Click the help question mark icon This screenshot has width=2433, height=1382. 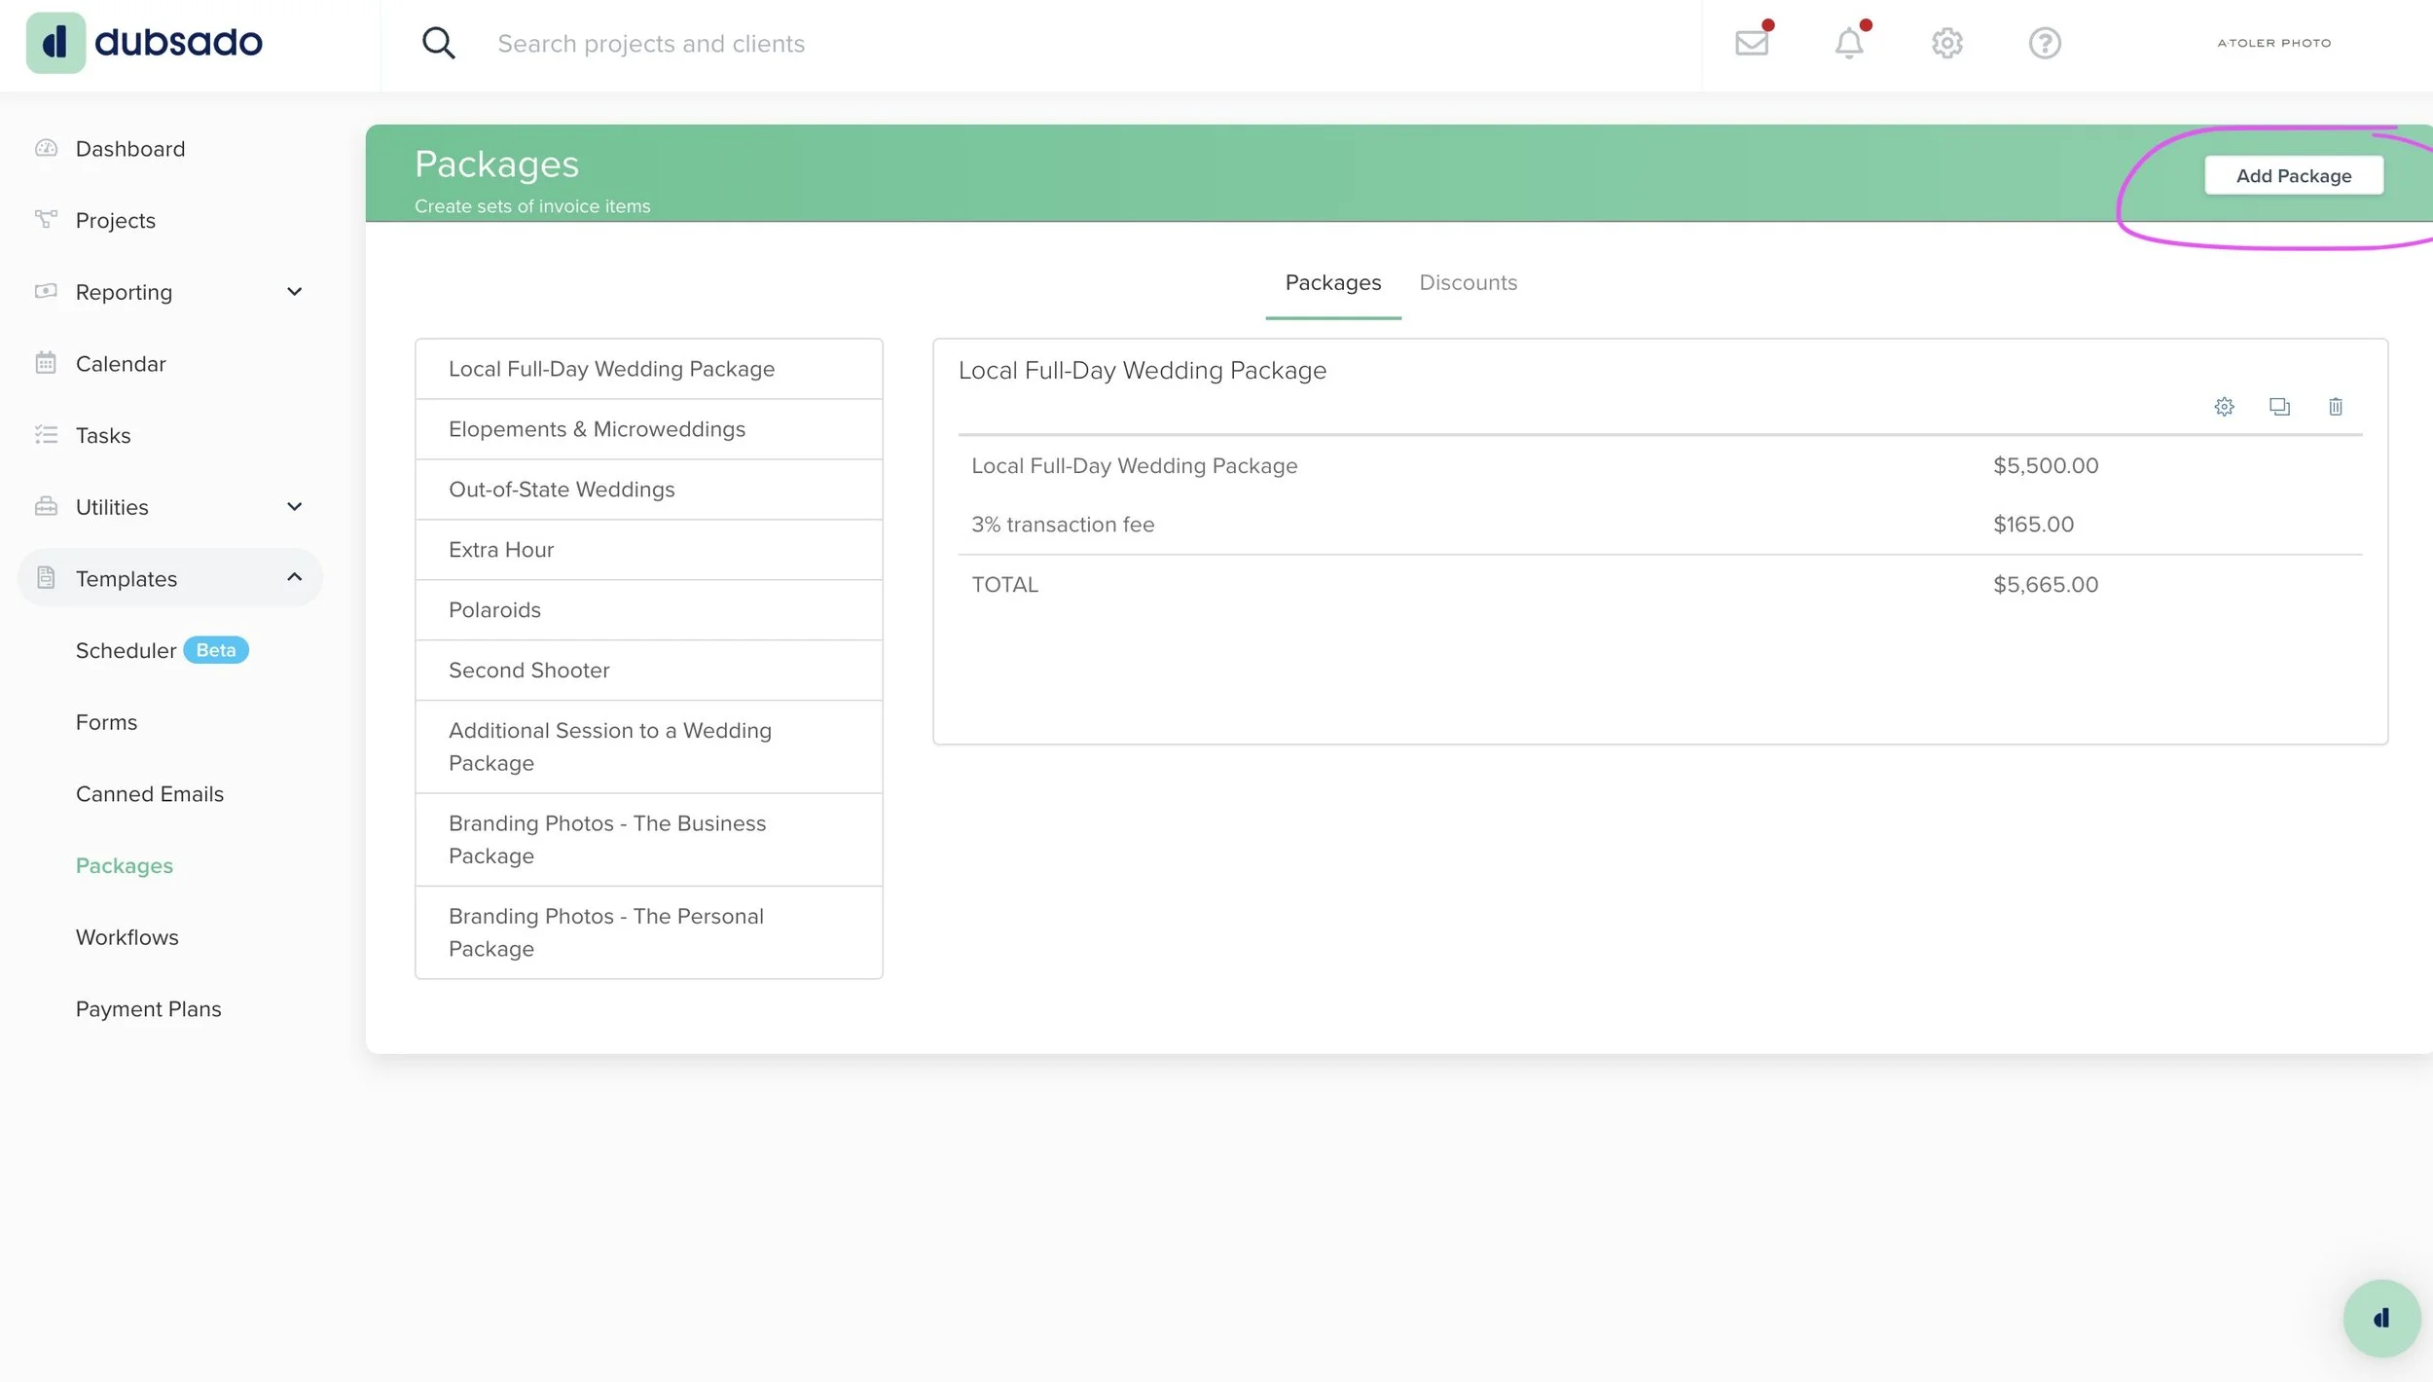coord(2044,43)
